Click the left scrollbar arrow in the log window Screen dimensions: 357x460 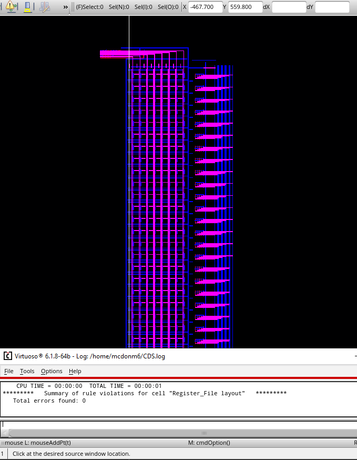pyautogui.click(x=4, y=433)
